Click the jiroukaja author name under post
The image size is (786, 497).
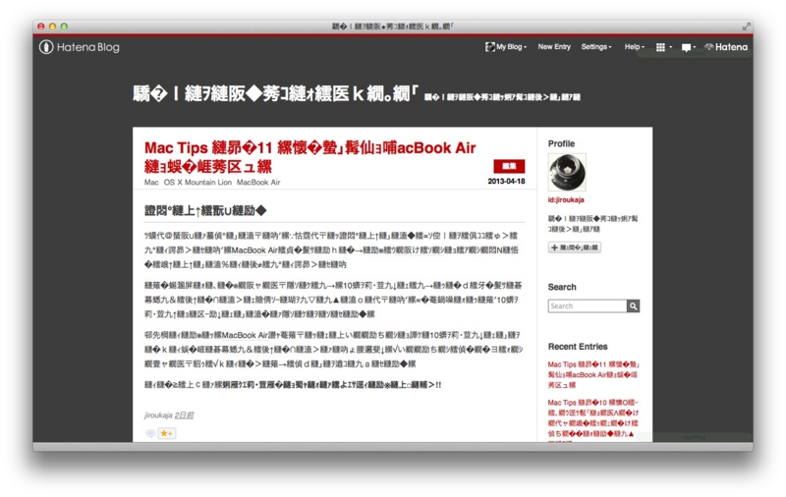coord(158,415)
